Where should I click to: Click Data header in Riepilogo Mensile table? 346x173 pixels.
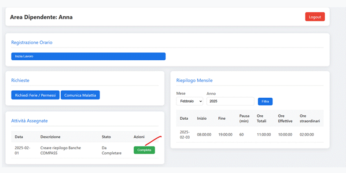click(184, 118)
